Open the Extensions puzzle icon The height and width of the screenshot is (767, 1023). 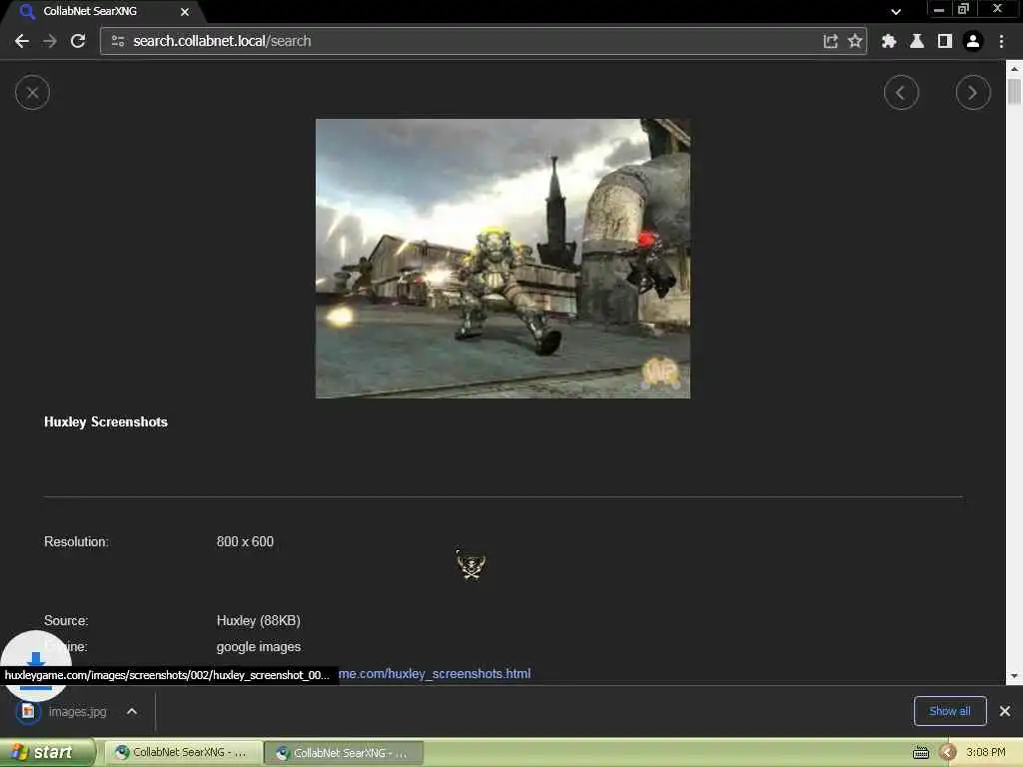(888, 41)
